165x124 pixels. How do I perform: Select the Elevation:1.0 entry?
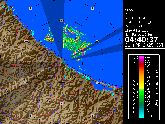coord(137,30)
